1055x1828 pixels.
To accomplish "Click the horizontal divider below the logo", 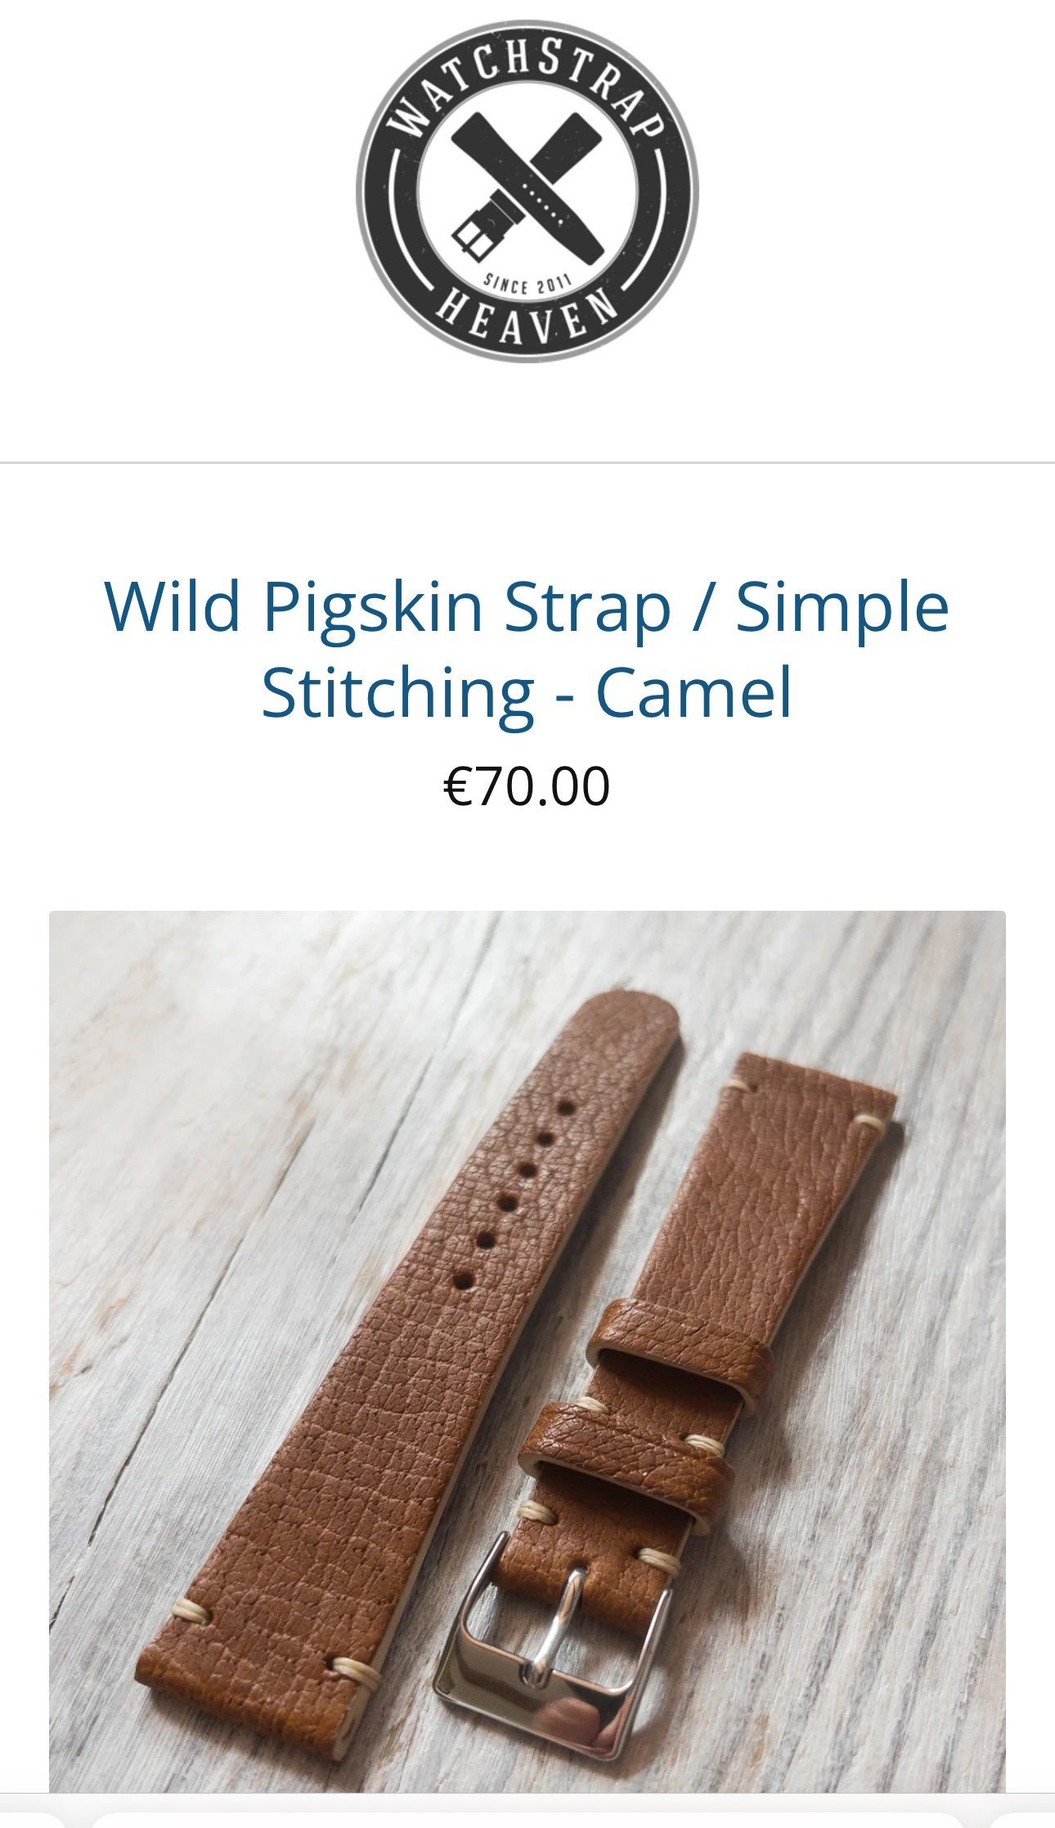I will pyautogui.click(x=527, y=463).
